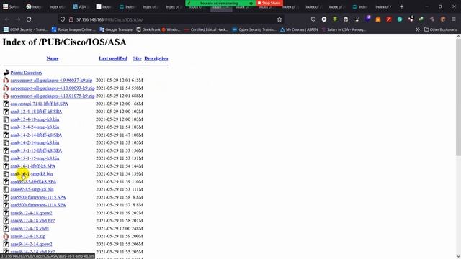Open Salary in USA bookmark

[344, 29]
